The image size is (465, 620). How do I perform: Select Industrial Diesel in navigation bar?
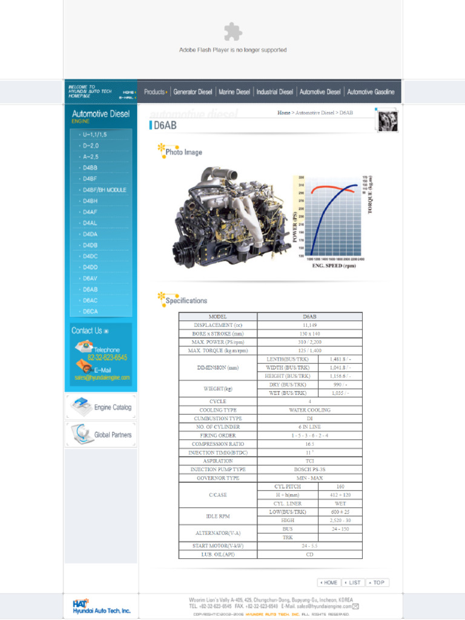274,92
